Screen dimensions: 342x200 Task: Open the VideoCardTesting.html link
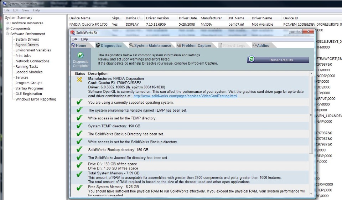(185, 96)
